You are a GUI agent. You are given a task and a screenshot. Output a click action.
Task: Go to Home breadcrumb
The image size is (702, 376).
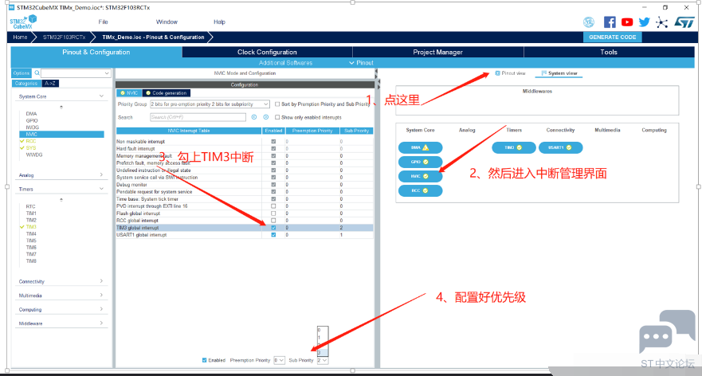point(20,37)
